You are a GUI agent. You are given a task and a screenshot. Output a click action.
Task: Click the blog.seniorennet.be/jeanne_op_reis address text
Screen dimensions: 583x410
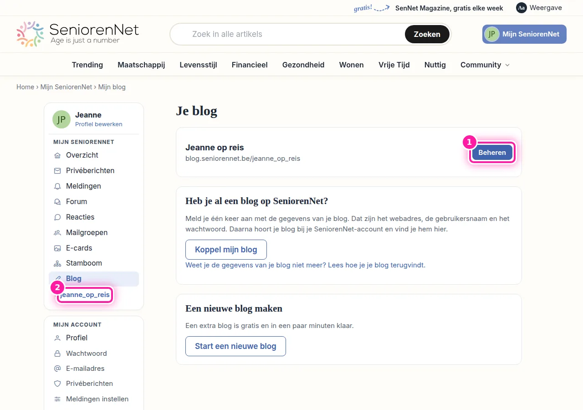coord(243,159)
